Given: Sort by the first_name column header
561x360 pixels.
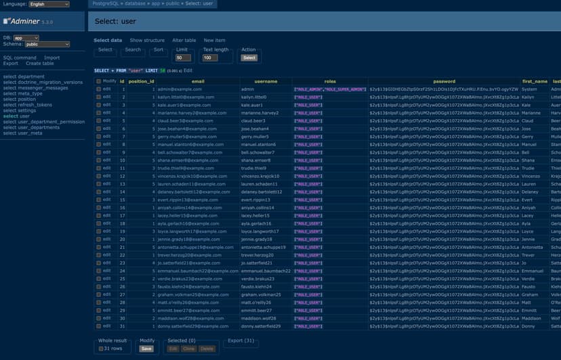Looking at the screenshot, I should [x=535, y=81].
